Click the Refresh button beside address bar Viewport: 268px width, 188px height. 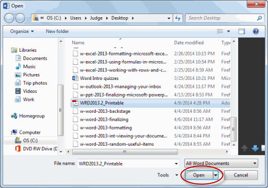click(x=178, y=18)
